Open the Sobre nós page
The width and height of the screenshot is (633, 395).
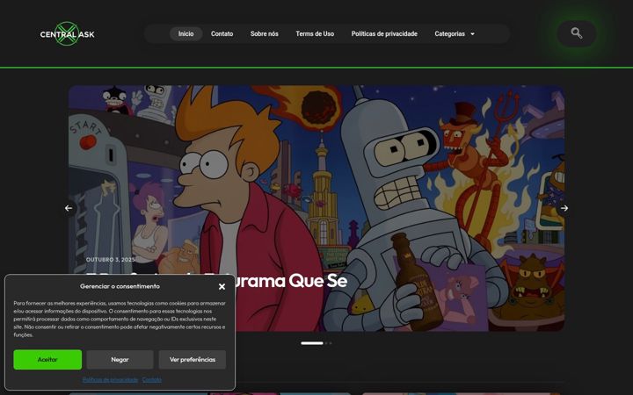264,34
